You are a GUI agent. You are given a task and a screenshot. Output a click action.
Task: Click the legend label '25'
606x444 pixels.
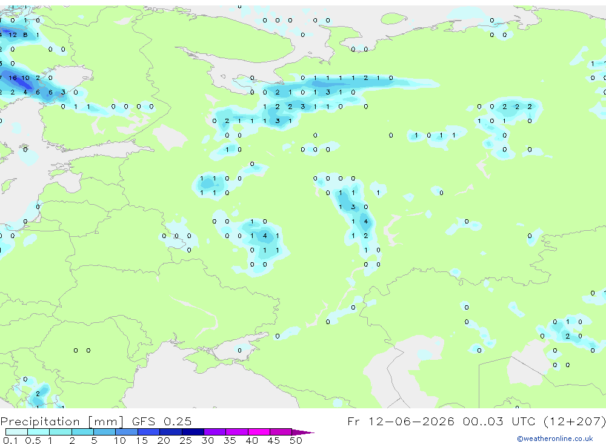pos(185,440)
